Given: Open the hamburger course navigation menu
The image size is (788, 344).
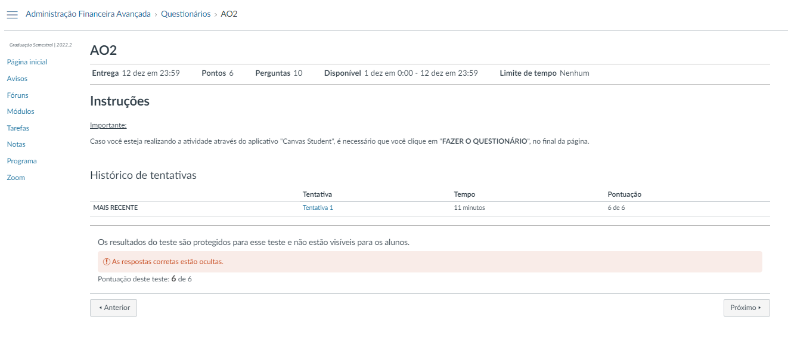Looking at the screenshot, I should [12, 14].
